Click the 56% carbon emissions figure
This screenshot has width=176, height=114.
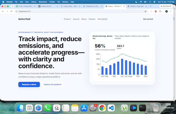[100, 46]
